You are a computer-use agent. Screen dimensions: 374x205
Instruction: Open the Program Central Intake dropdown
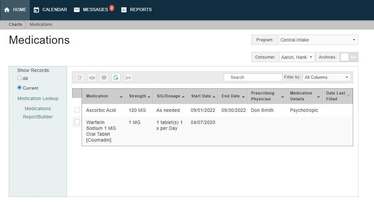point(318,40)
